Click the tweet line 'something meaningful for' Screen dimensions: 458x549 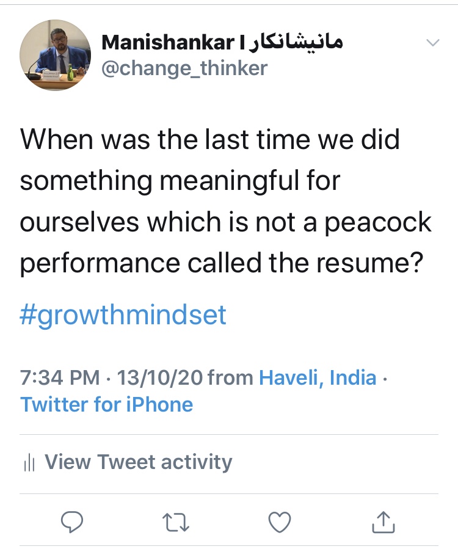tap(180, 181)
